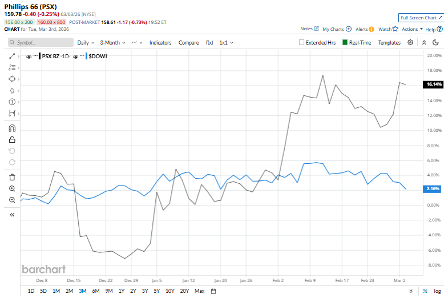Viewport: 444px width, 298px height.
Task: Open the Compare menu
Action: [188, 43]
